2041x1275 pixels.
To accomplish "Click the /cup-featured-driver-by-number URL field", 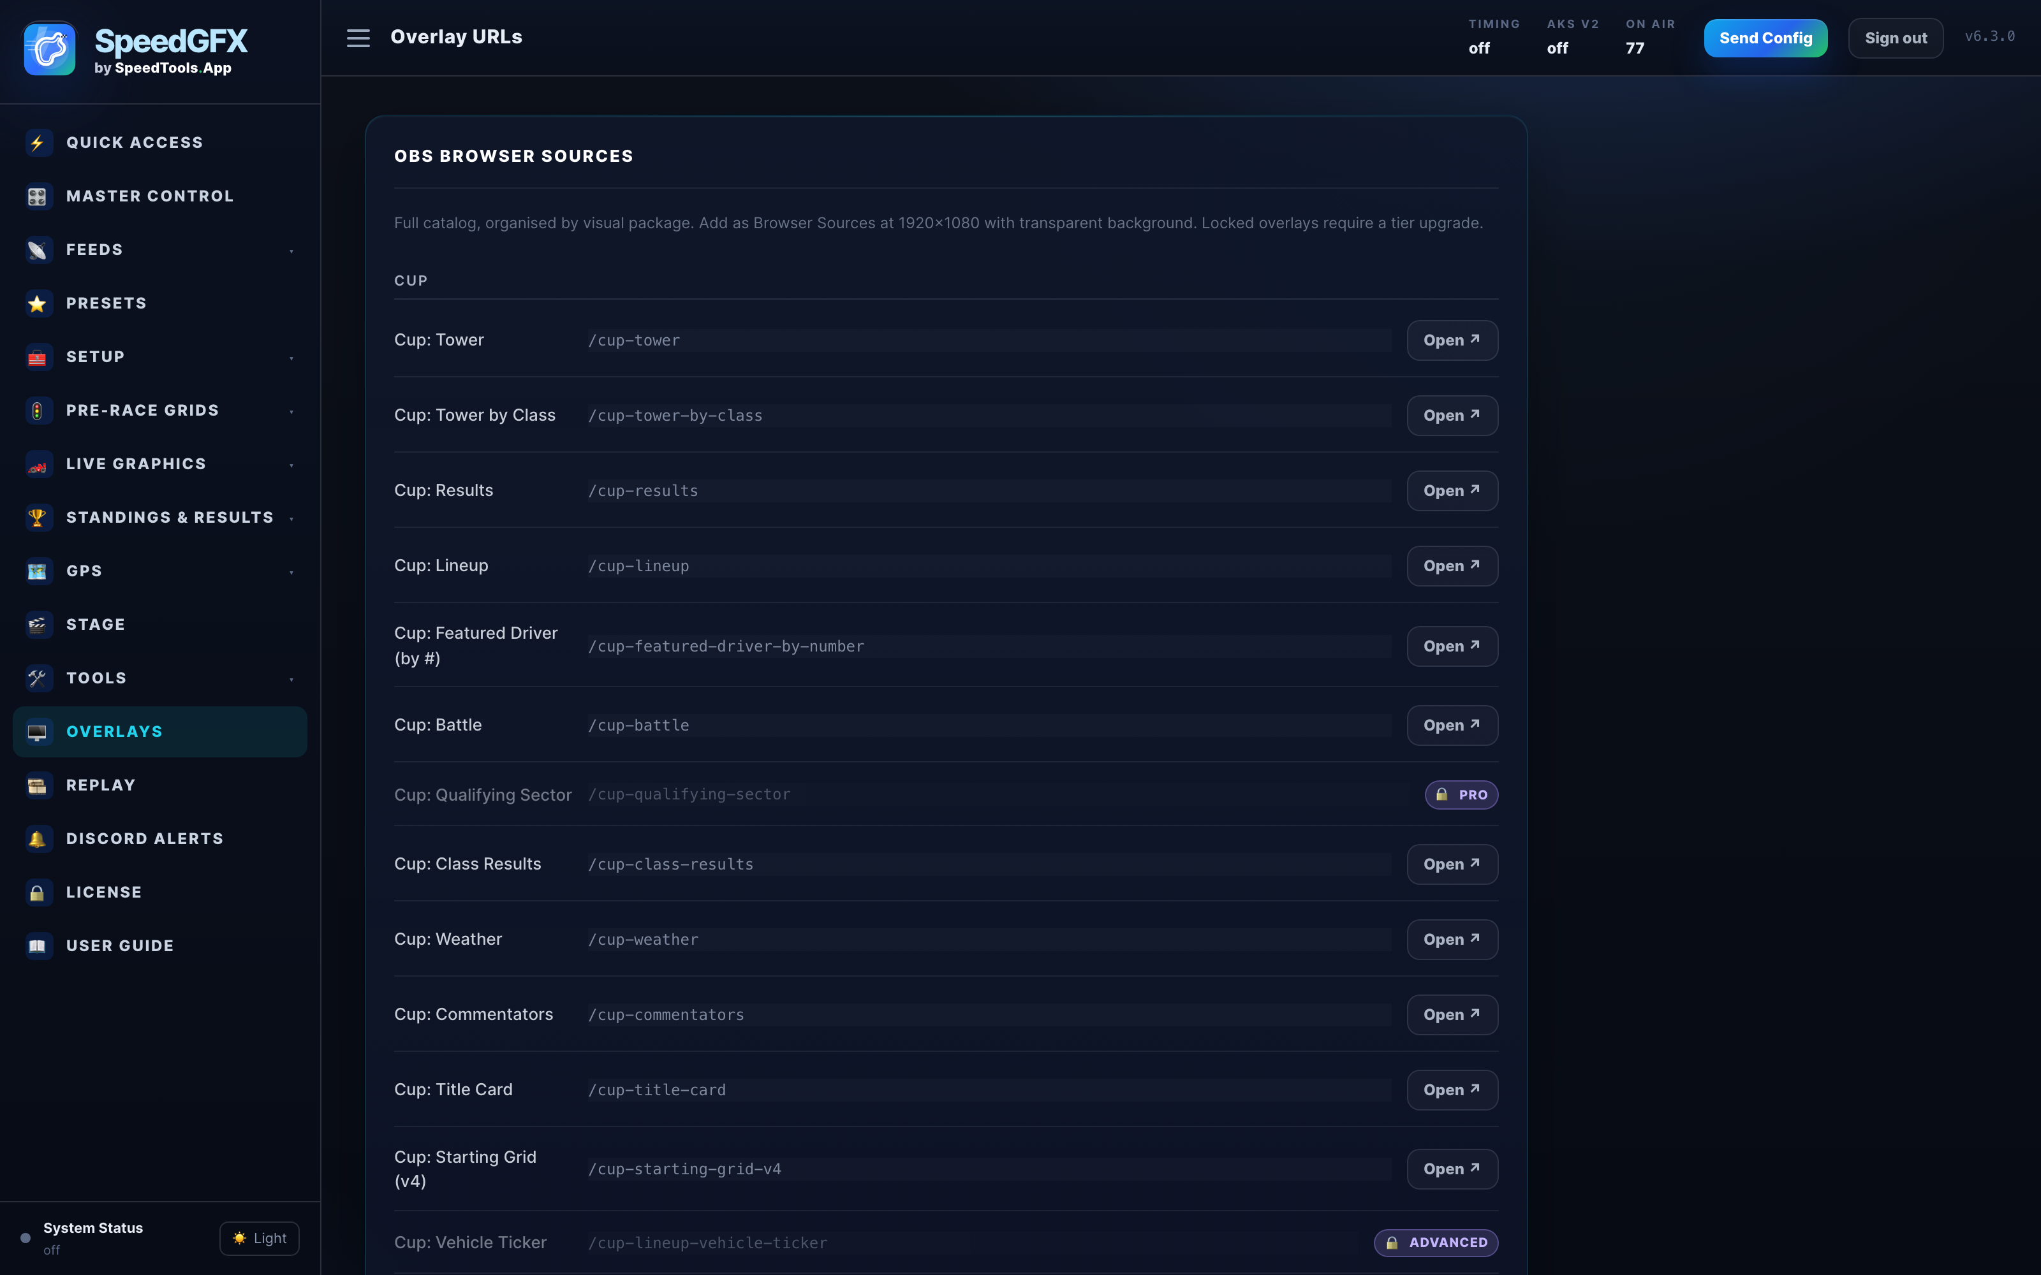I will pos(989,646).
